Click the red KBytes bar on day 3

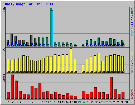[16, 90]
